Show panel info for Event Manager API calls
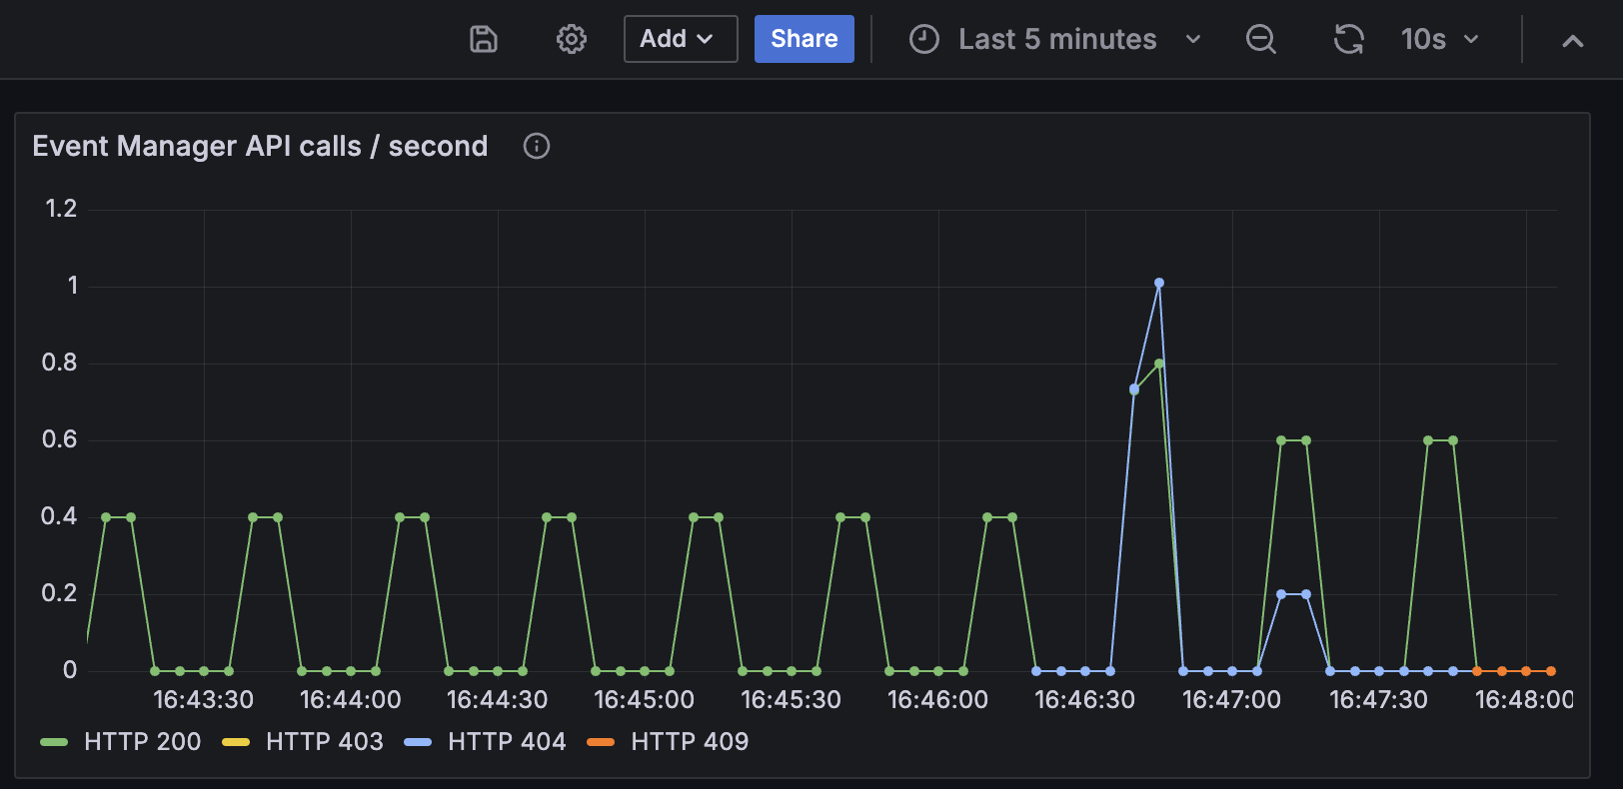Viewport: 1623px width, 789px height. [x=537, y=146]
